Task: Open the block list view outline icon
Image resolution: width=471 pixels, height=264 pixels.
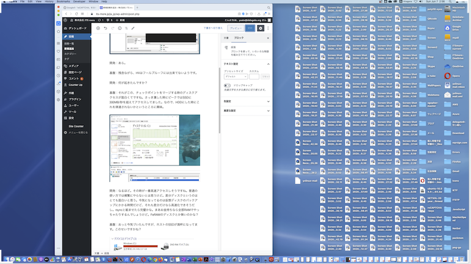Action: [x=127, y=28]
